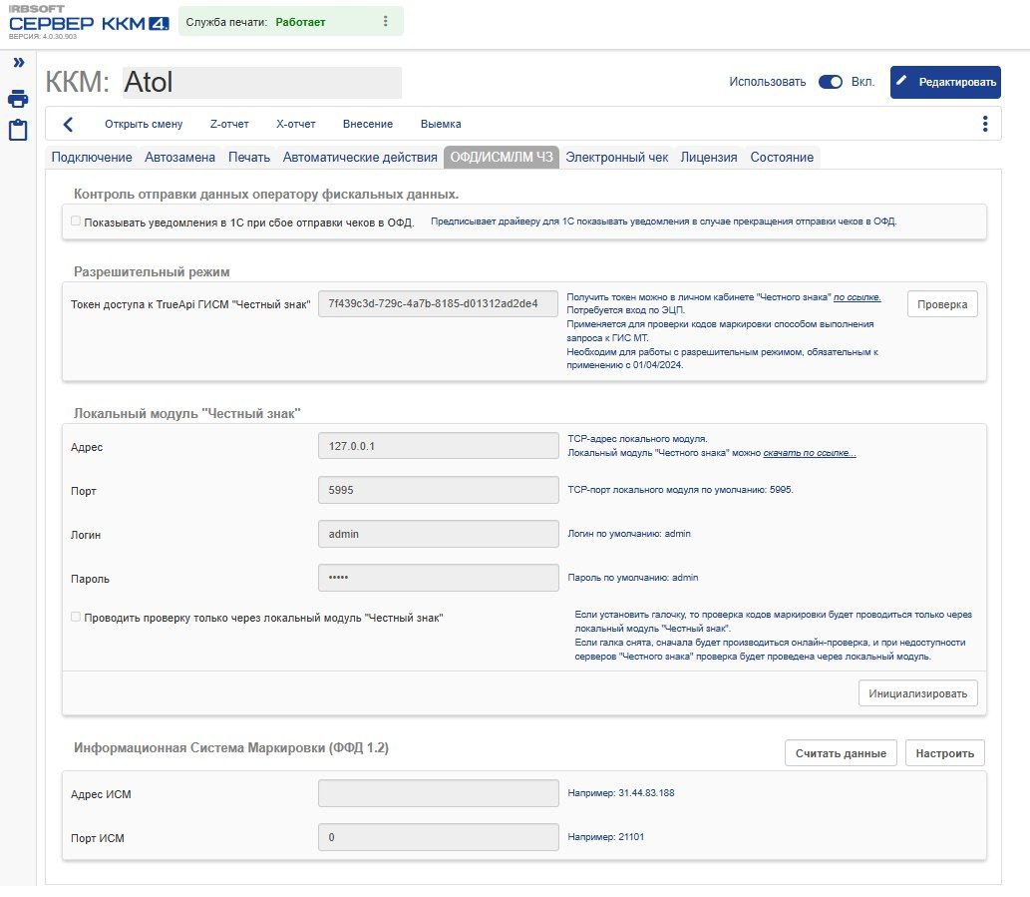Click 'Логин по умолчанию: admin' hint

pos(628,534)
